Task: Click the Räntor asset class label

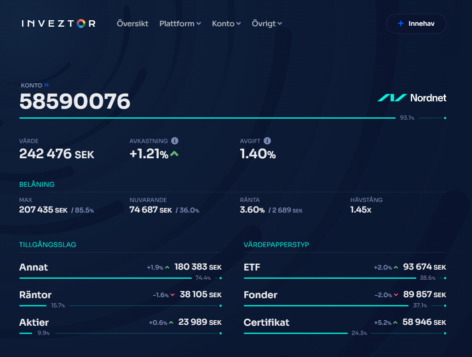Action: tap(35, 295)
